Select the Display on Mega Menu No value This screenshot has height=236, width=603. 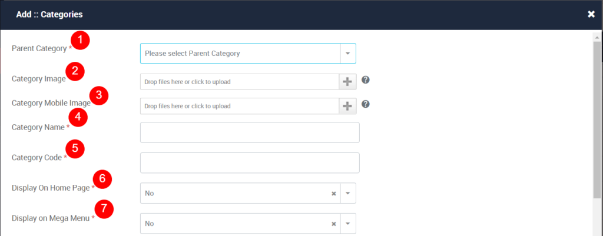[x=149, y=224]
